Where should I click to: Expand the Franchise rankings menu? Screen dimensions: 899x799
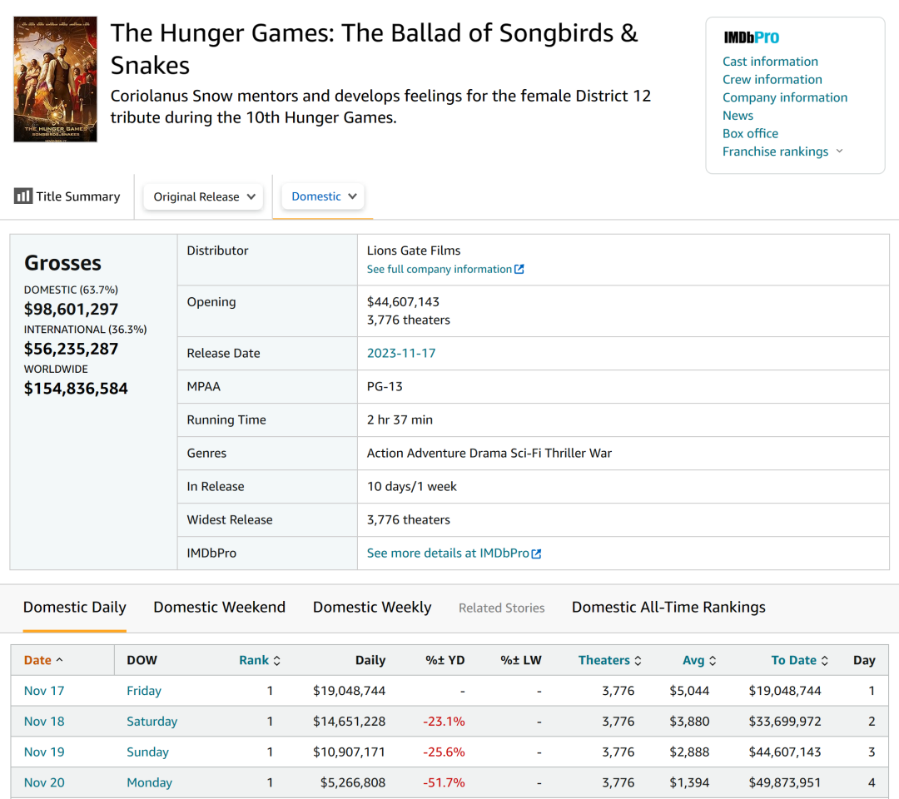[x=839, y=151]
